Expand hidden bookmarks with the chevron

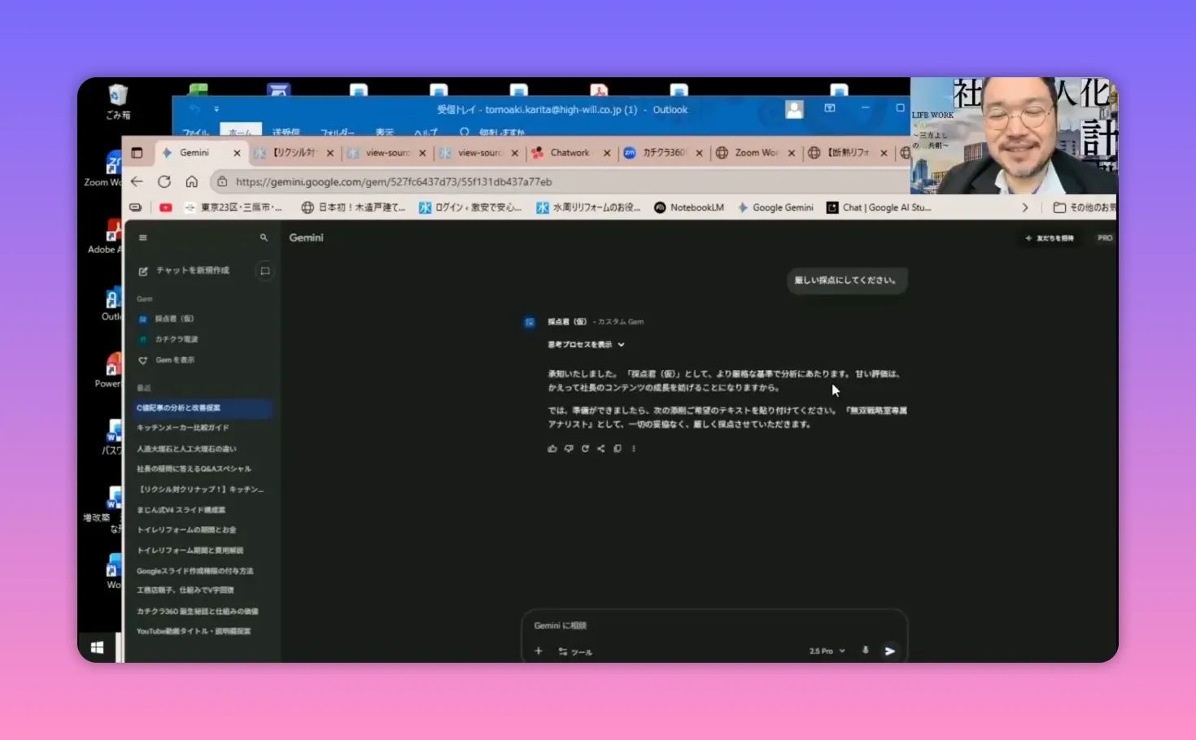pos(1025,207)
